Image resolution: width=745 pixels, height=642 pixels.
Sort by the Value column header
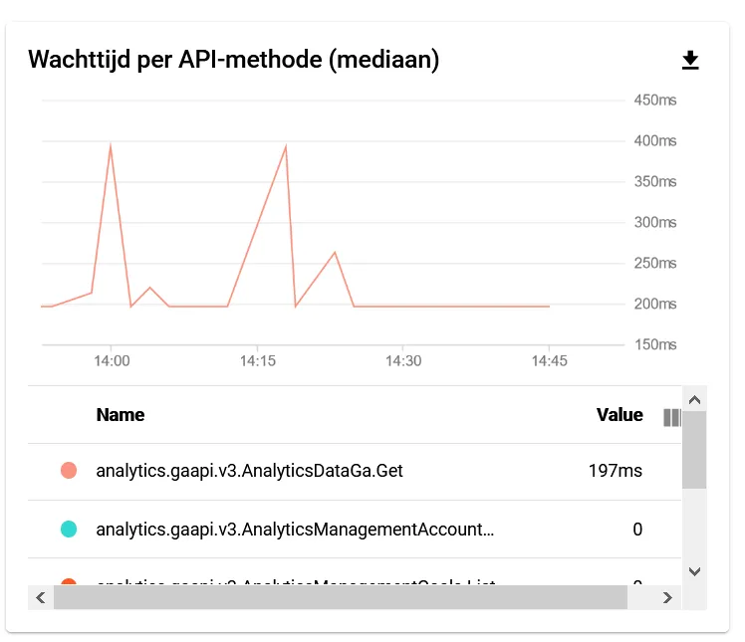[620, 415]
